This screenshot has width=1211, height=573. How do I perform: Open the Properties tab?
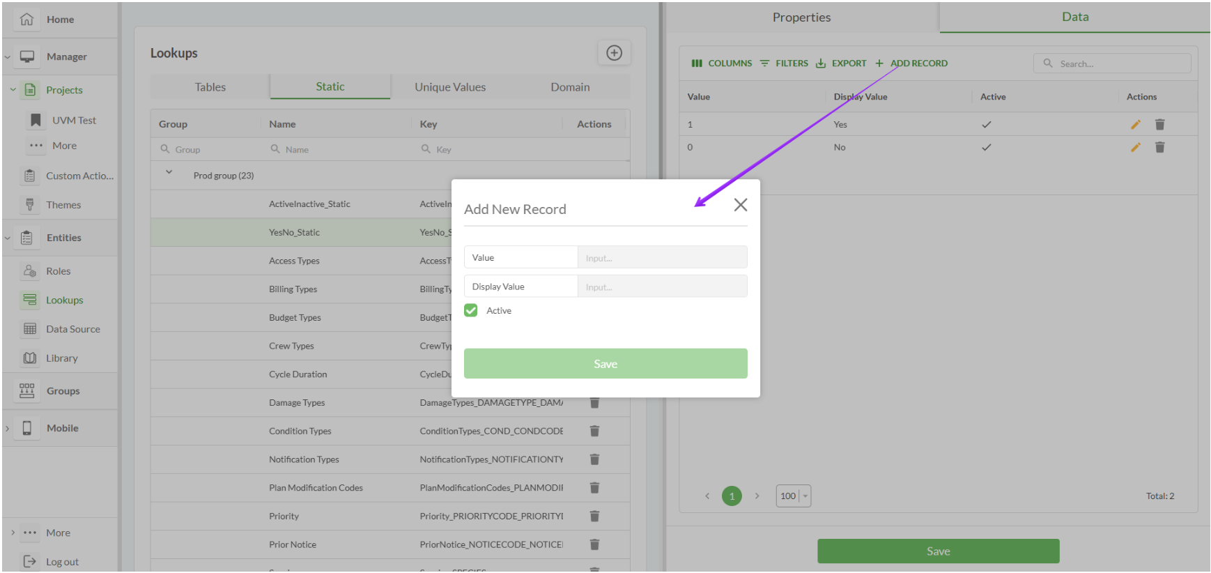801,17
